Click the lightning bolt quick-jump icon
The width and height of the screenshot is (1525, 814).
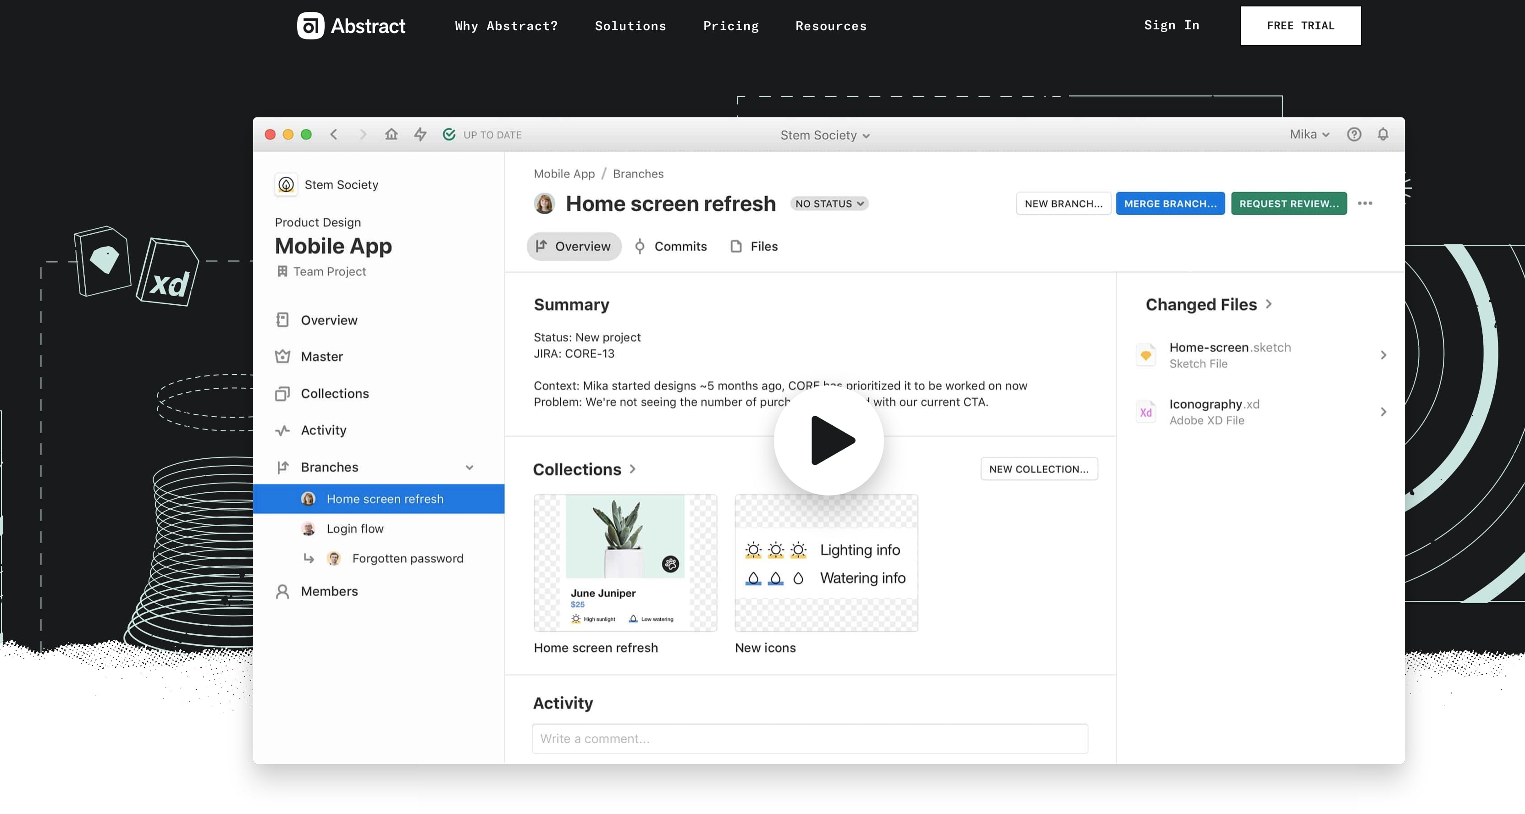[420, 134]
